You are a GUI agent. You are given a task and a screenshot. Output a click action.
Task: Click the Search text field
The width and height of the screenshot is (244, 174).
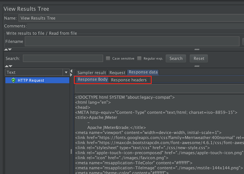point(63,58)
